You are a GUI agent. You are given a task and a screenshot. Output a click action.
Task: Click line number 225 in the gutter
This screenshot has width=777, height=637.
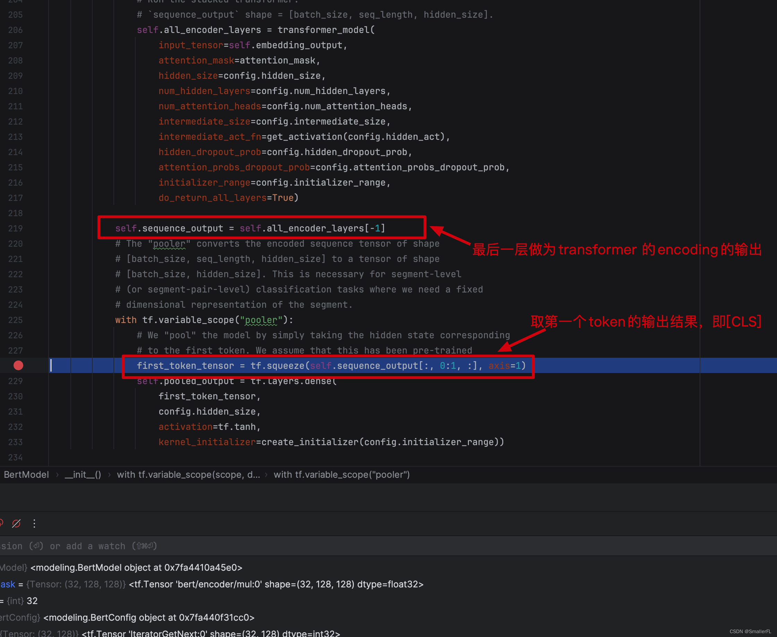(x=15, y=320)
